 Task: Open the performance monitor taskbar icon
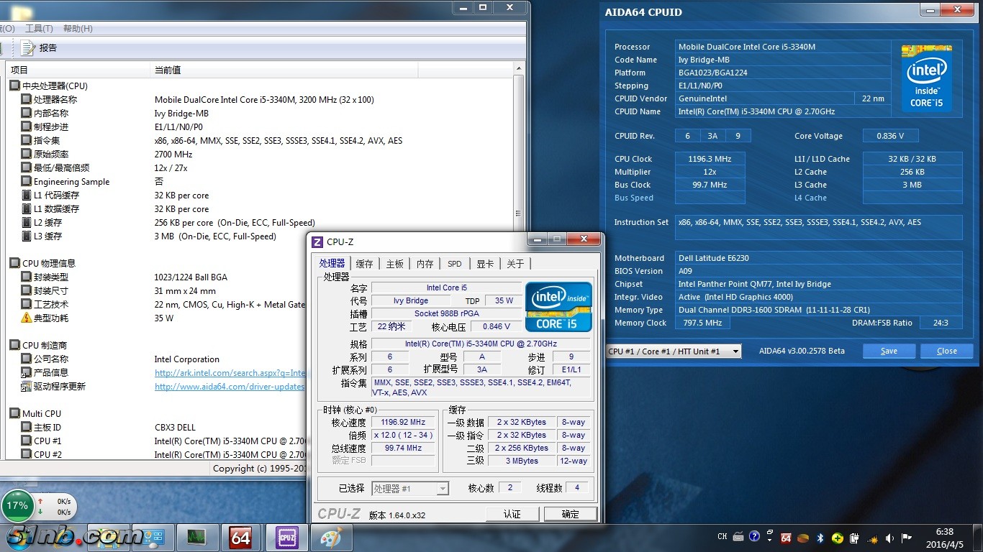coord(196,537)
